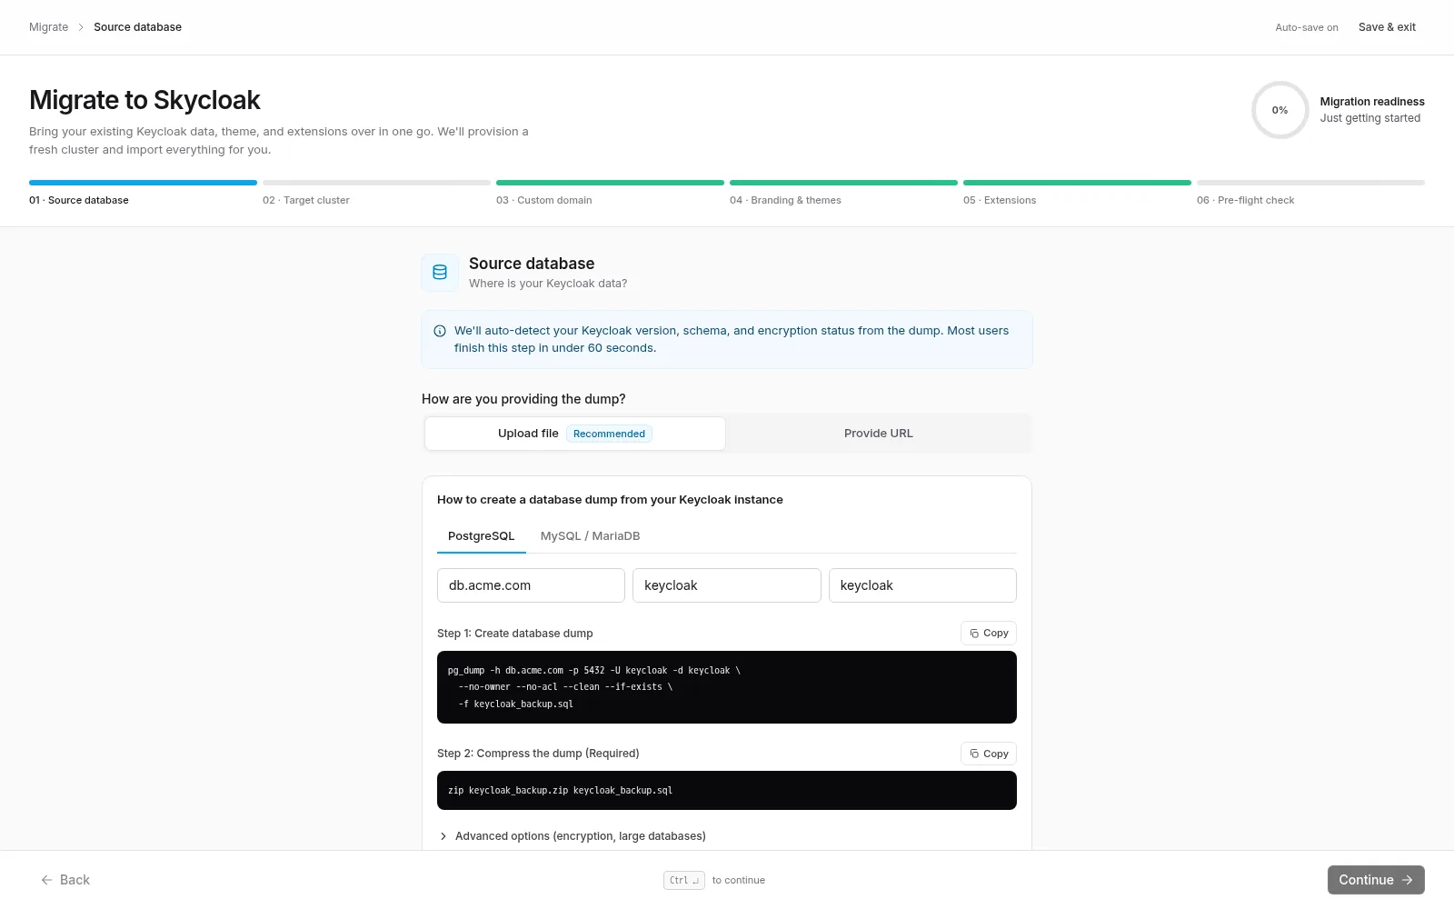The height and width of the screenshot is (909, 1454).
Task: Open step 01 Source database
Action: click(x=143, y=192)
